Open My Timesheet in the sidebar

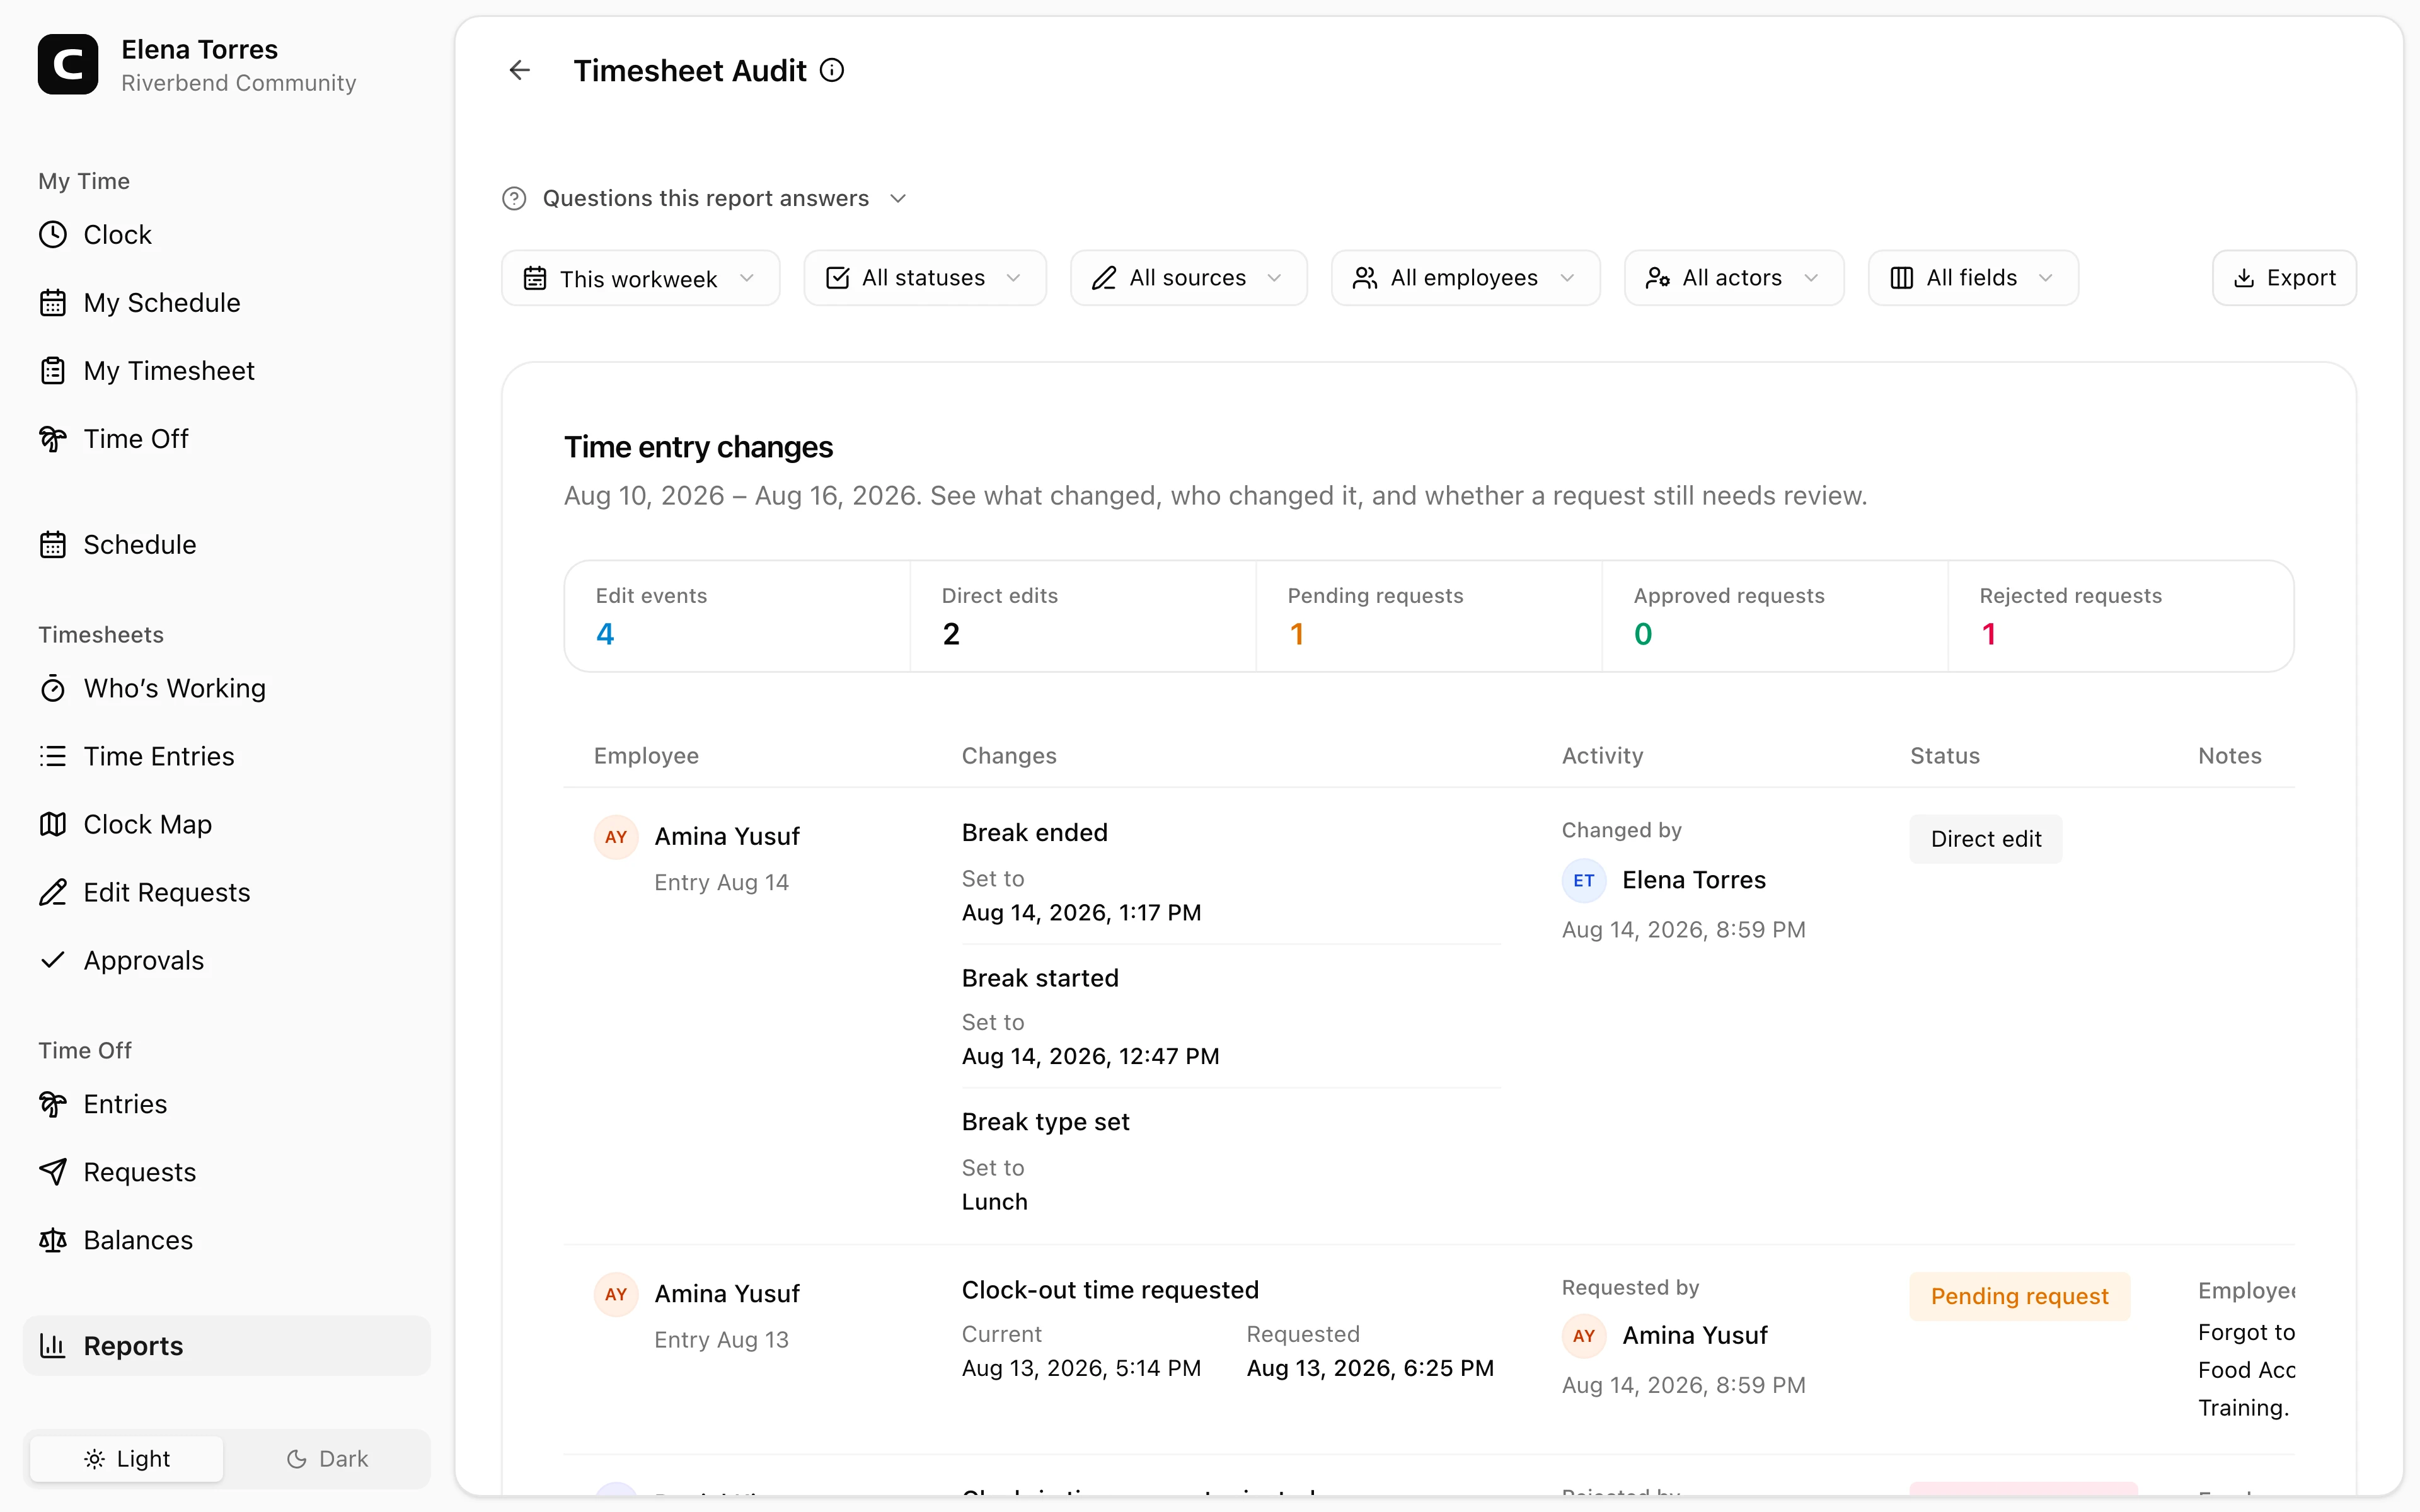point(226,370)
